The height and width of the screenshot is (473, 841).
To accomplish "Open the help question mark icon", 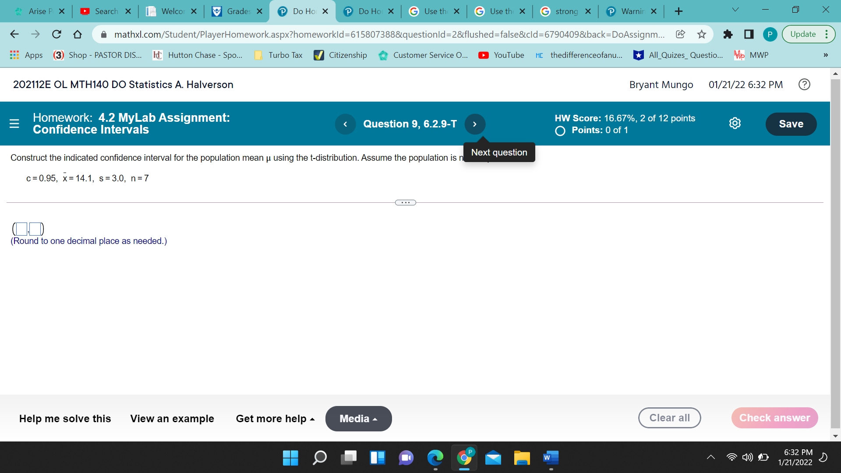I will [x=804, y=85].
